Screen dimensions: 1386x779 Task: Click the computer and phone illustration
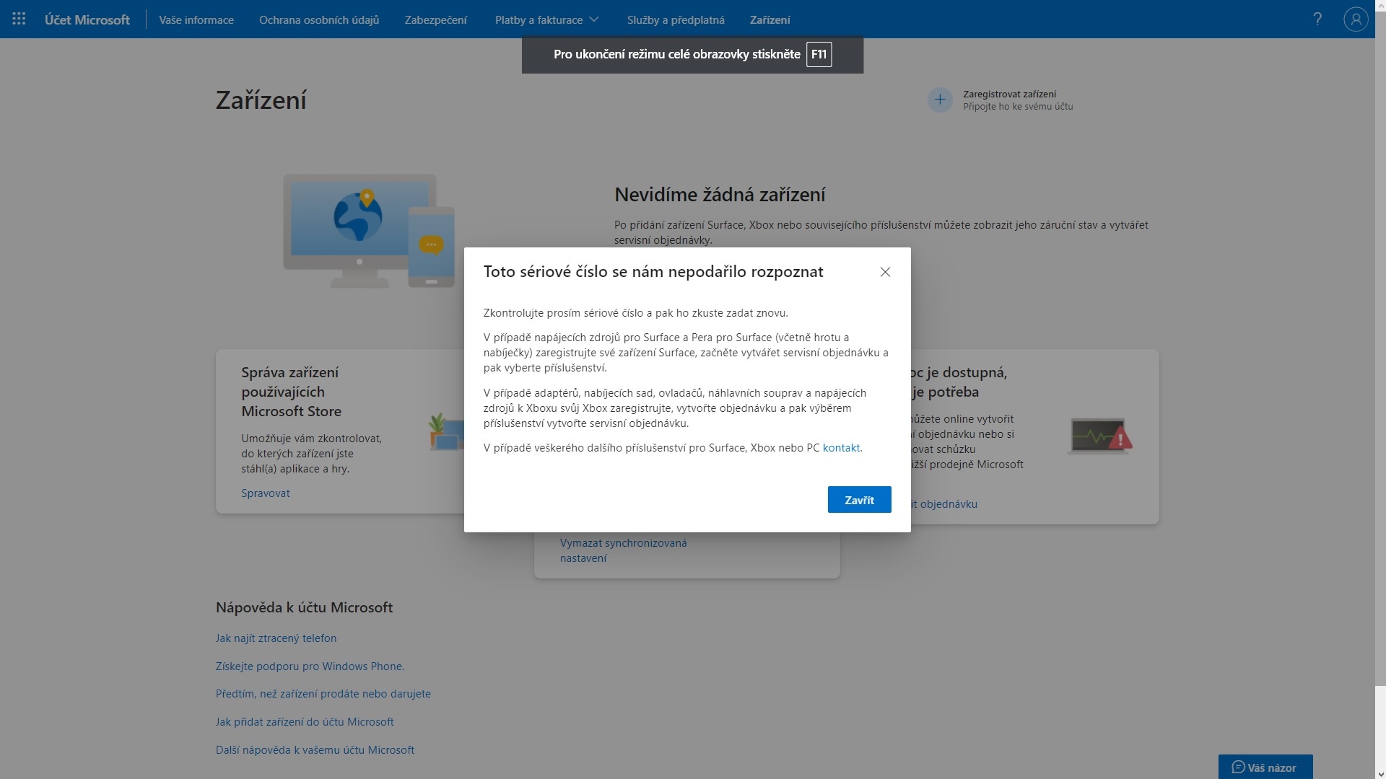click(370, 231)
